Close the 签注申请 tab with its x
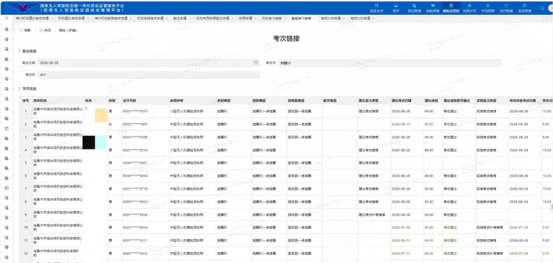 [190, 18]
